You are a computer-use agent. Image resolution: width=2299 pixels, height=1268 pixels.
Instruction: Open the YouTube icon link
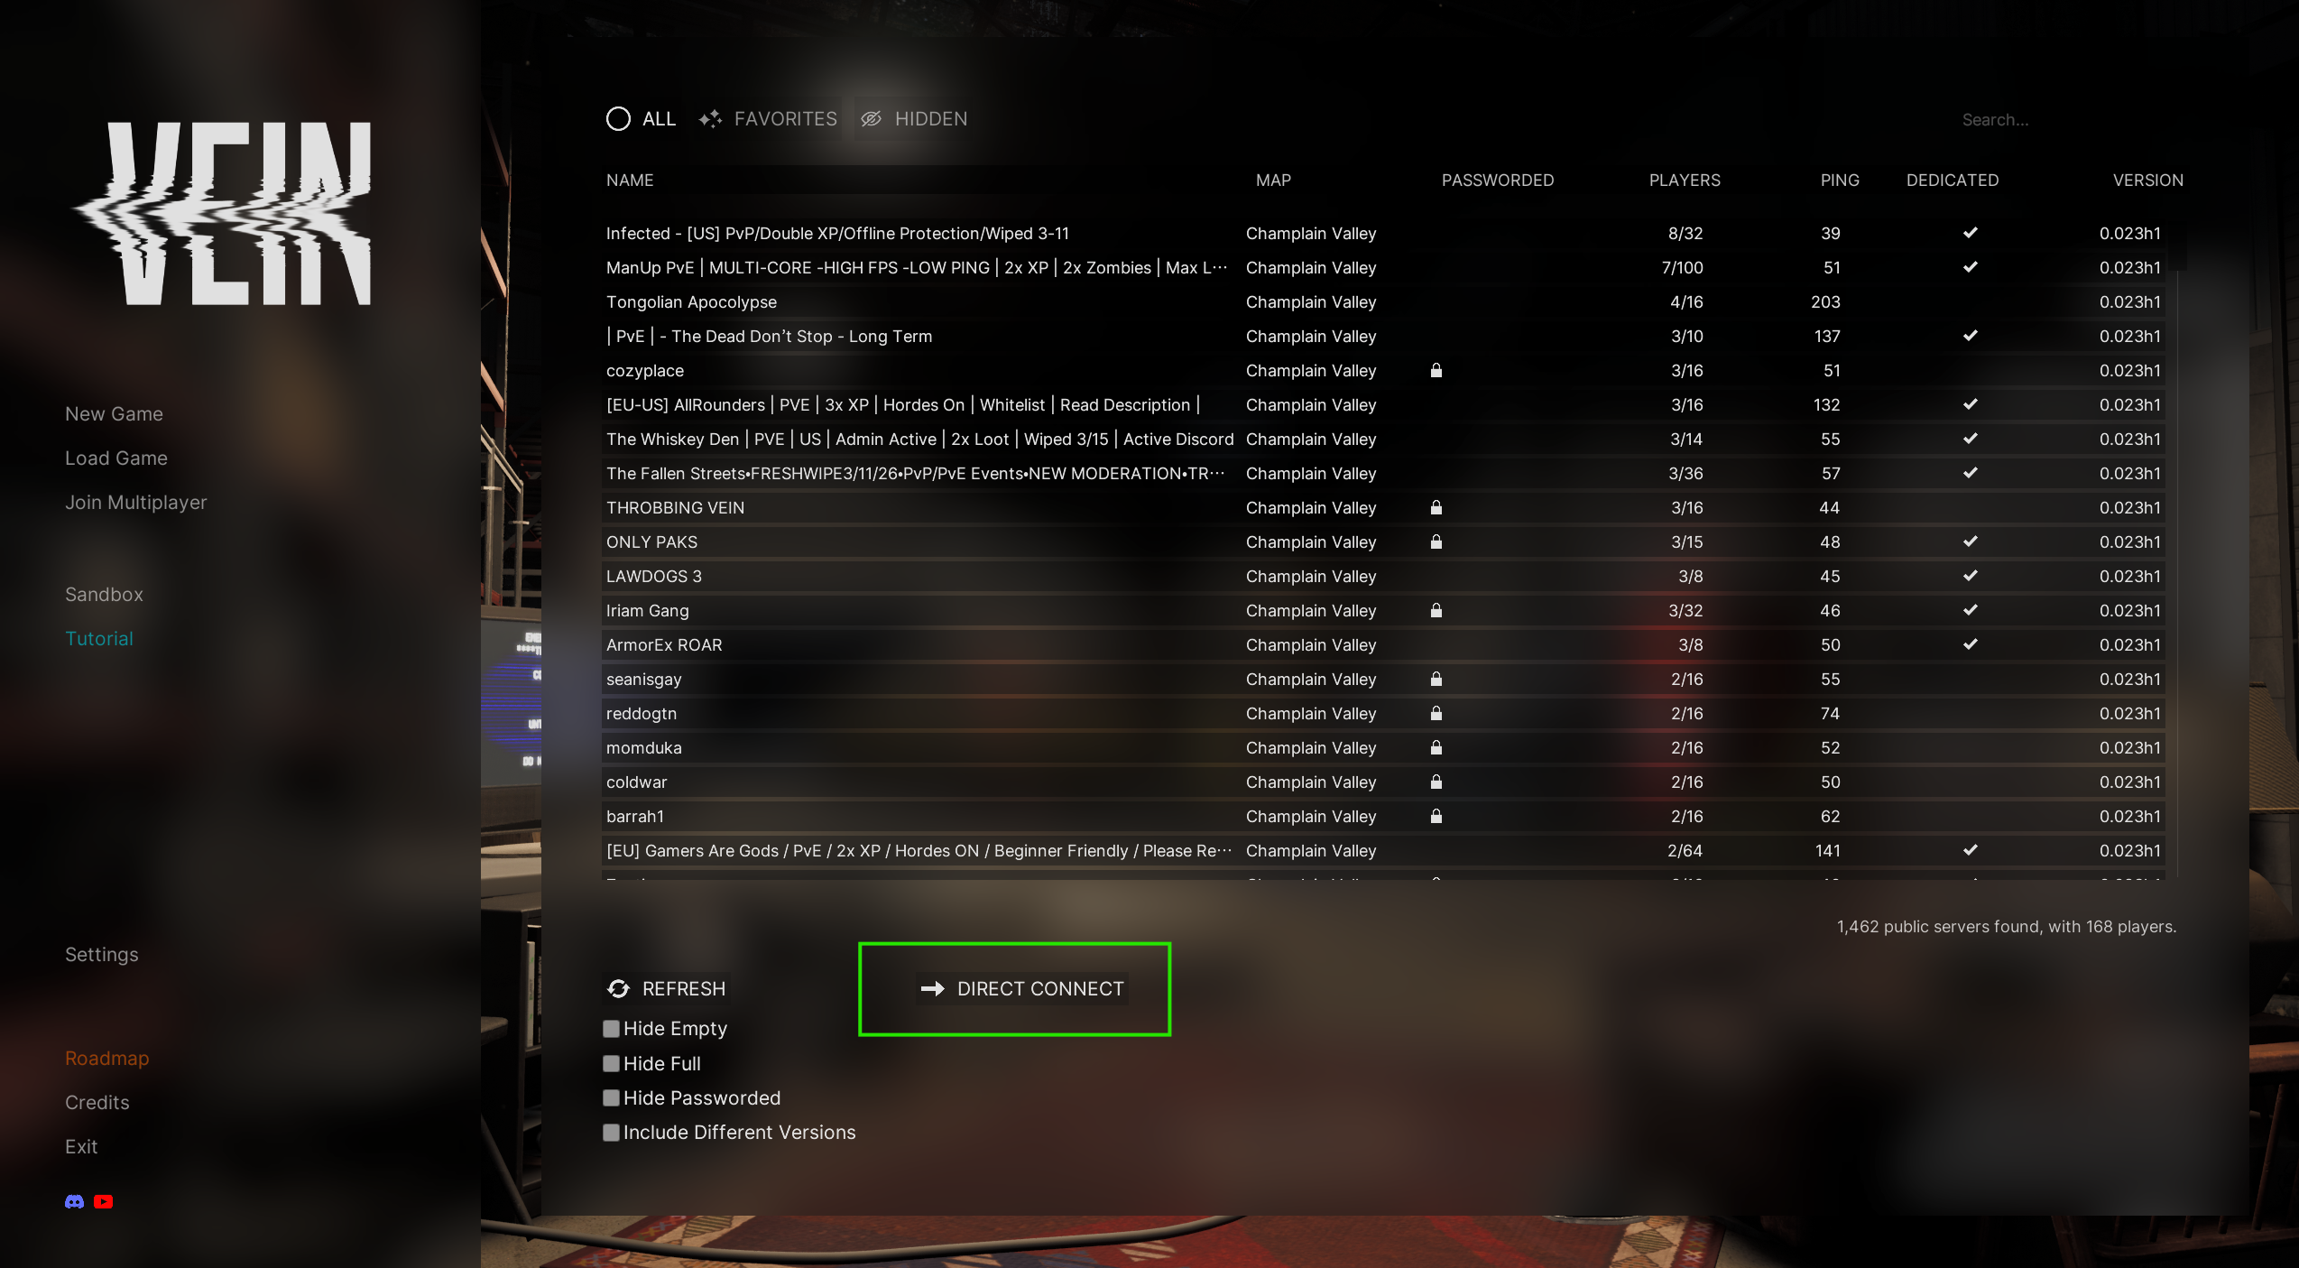104,1201
